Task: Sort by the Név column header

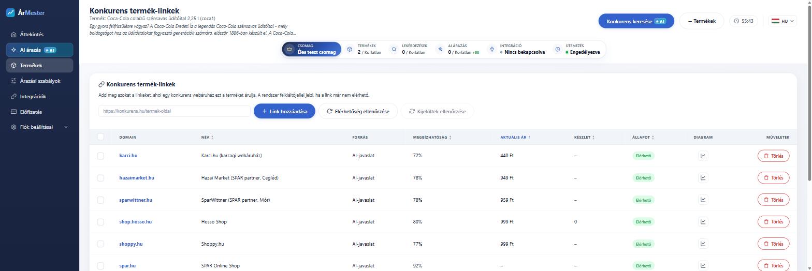Action: pos(207,138)
